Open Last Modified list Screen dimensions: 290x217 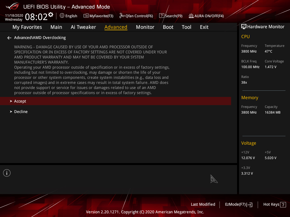[x=203, y=205]
